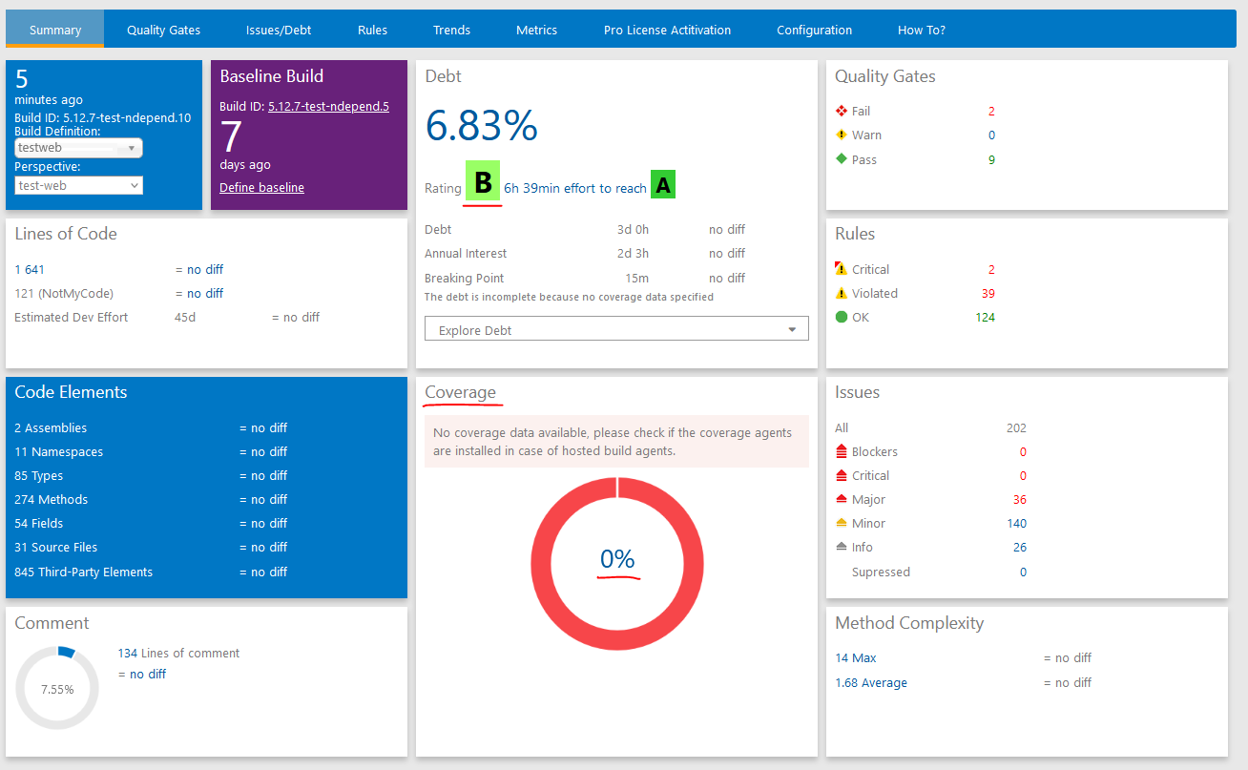Click the Minor issues severity icon

[x=842, y=523]
